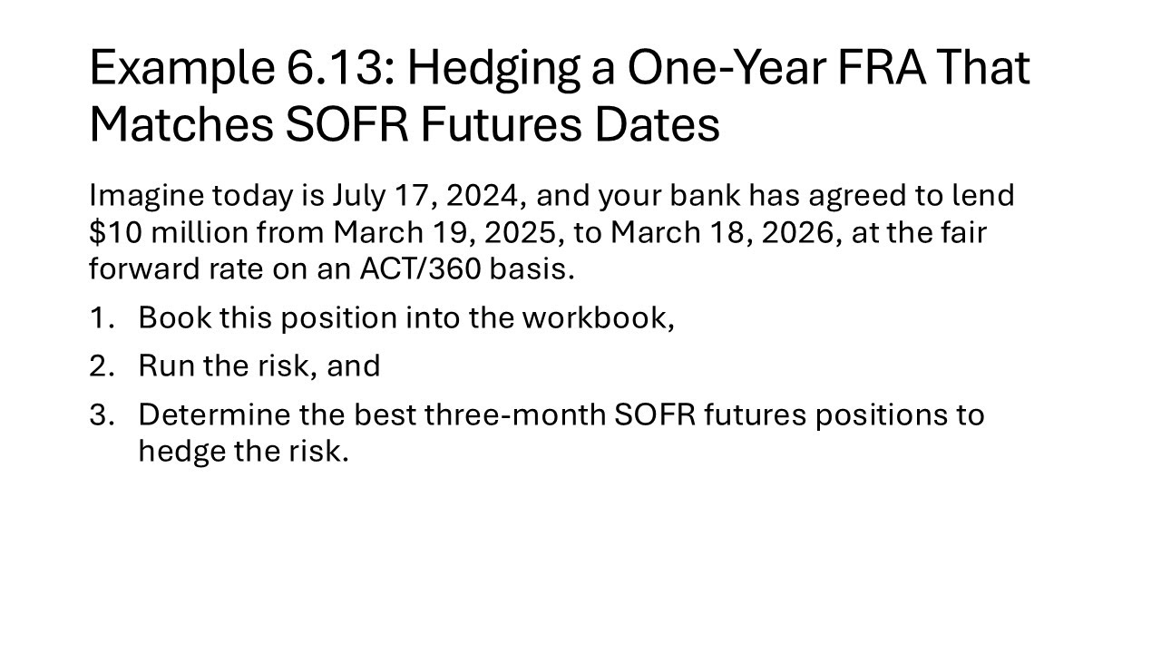The image size is (1161, 653).
Task: Click list number "2."
Action: pos(103,366)
